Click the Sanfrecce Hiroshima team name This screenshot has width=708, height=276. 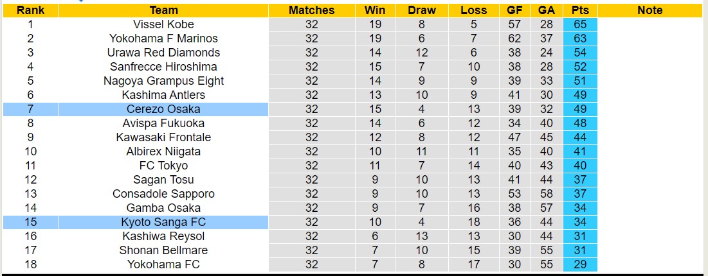pyautogui.click(x=163, y=67)
